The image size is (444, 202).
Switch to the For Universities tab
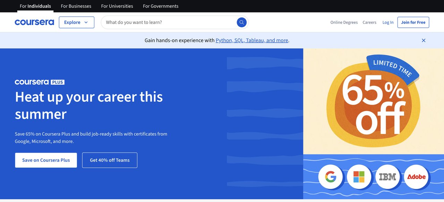[x=117, y=6]
